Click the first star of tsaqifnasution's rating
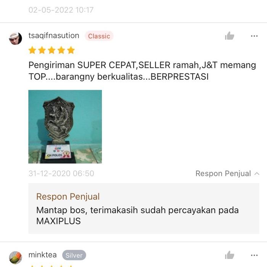The width and height of the screenshot is (267, 267). [x=32, y=50]
